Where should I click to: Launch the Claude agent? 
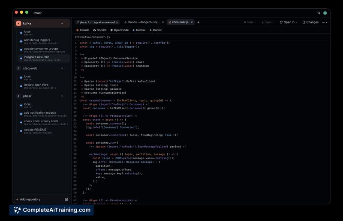[x=83, y=30]
